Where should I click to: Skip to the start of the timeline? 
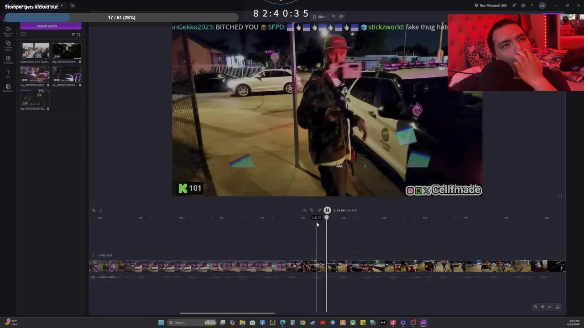coord(304,210)
